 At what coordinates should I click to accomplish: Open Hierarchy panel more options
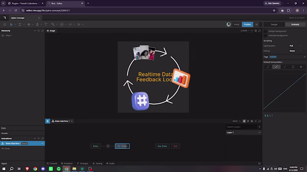tap(35, 31)
